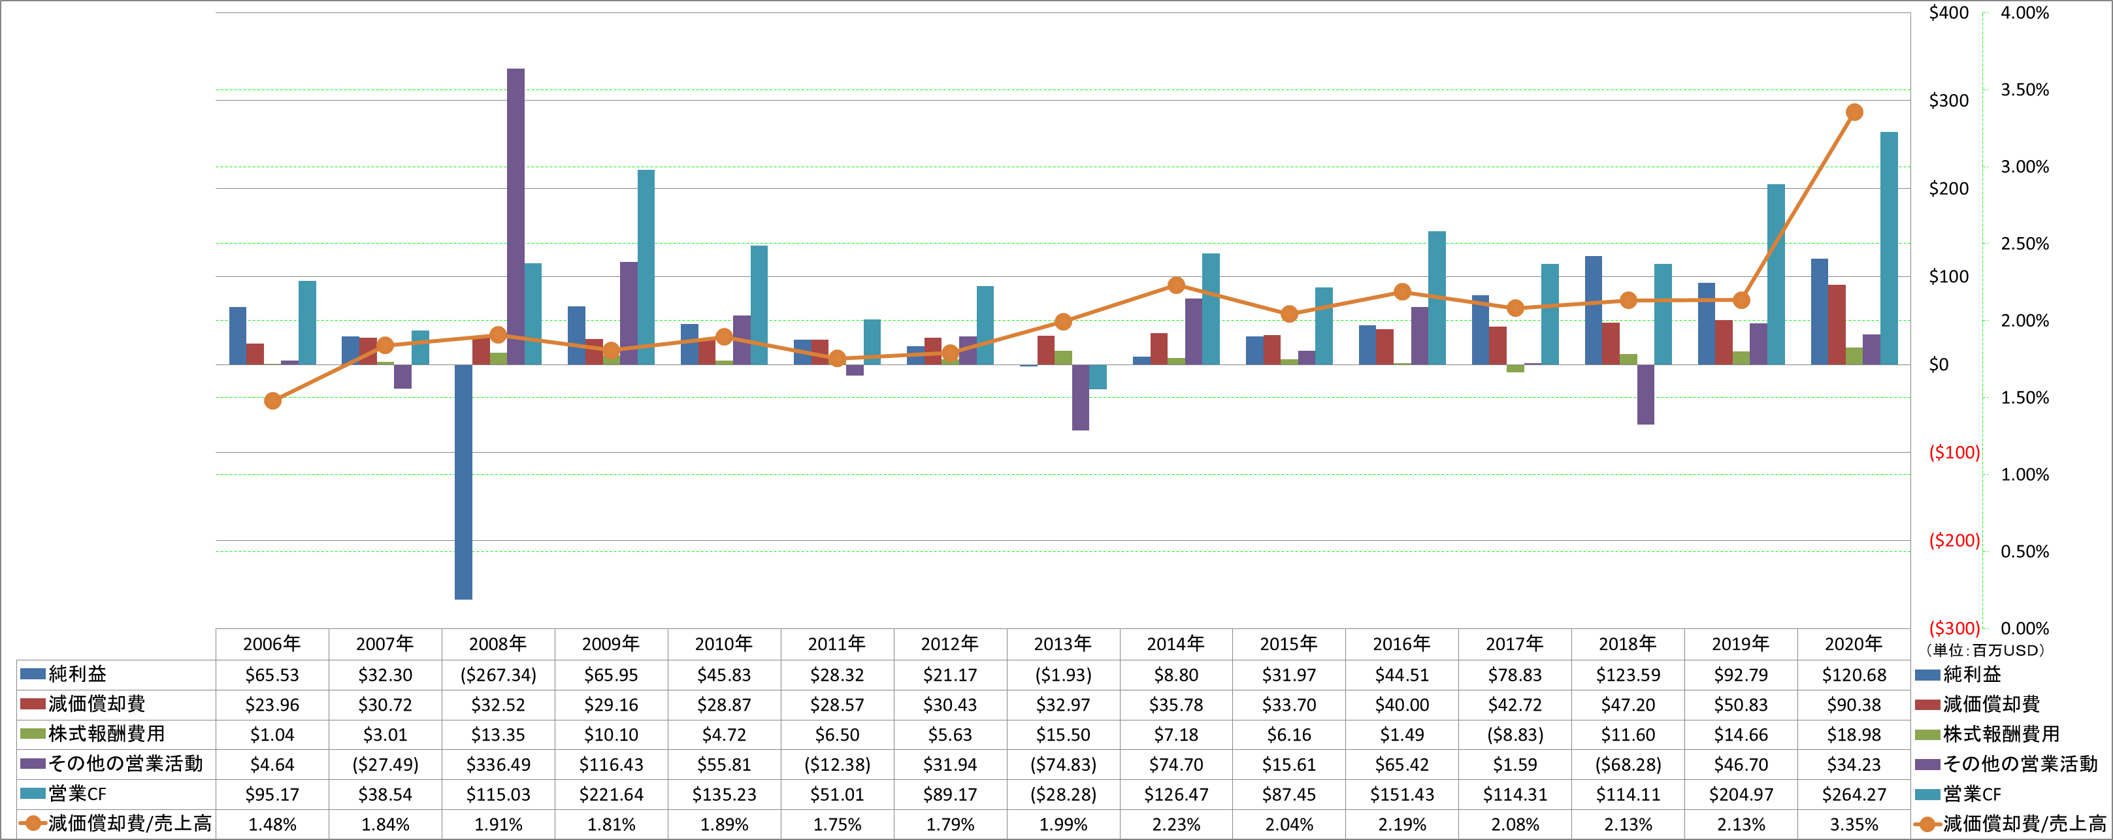Screen dimensions: 2113x840
Task: Click the red ($300) axis label
Action: (1954, 628)
